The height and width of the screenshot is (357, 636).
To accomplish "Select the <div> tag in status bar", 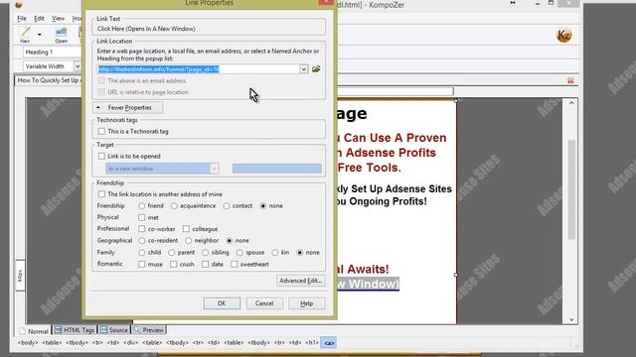I will (x=131, y=343).
